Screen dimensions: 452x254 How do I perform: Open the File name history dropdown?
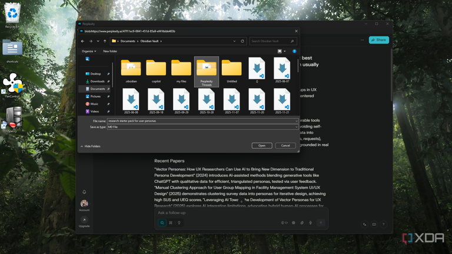click(296, 121)
